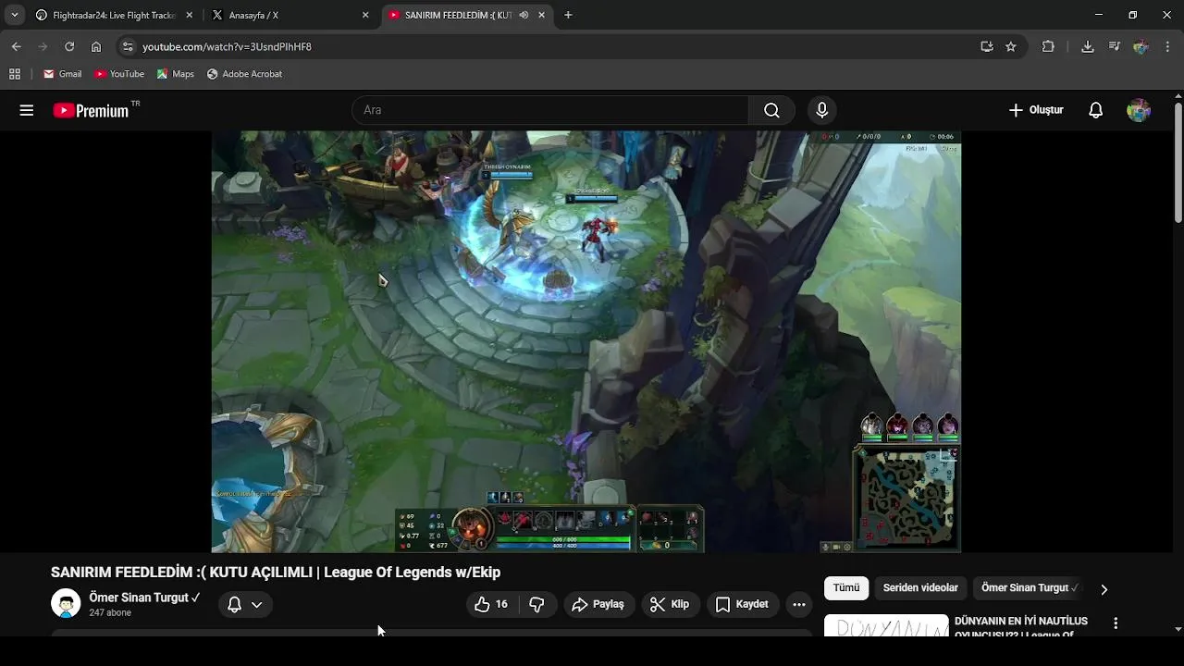
Task: Click the search magnifier button
Action: click(771, 110)
